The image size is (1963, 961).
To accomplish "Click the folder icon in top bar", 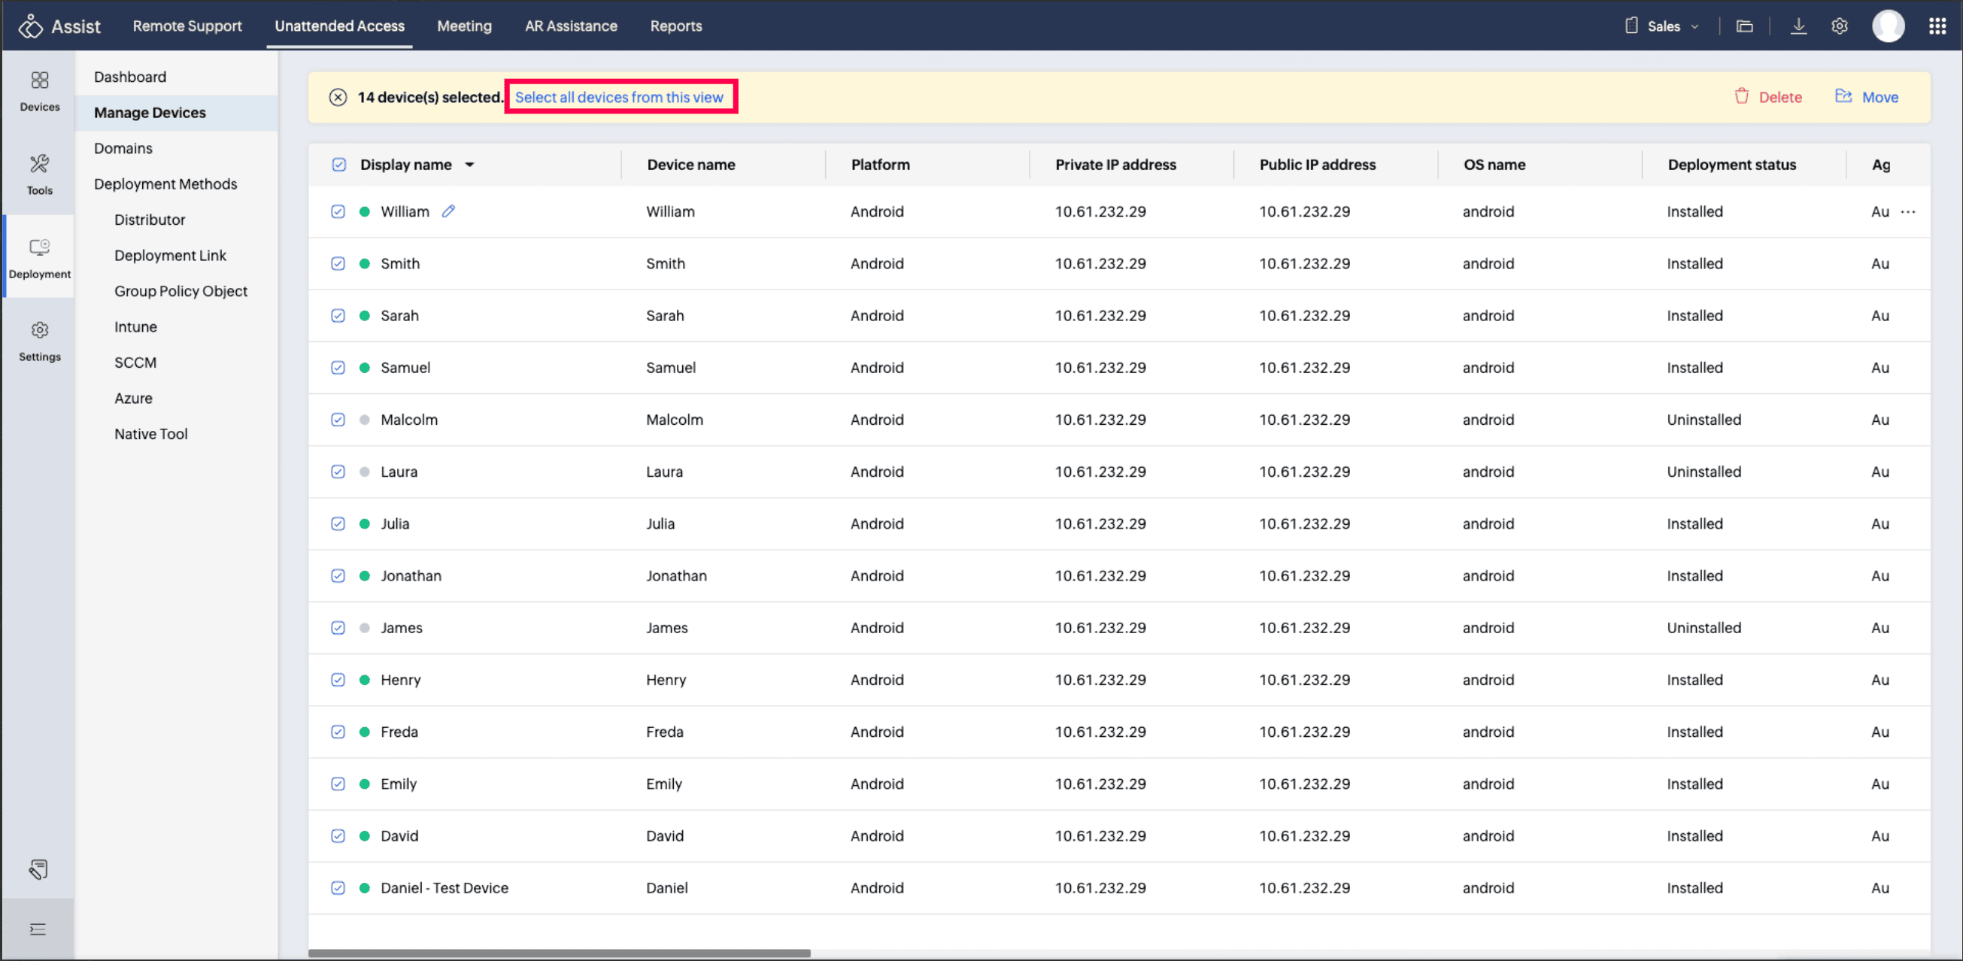I will (x=1744, y=26).
